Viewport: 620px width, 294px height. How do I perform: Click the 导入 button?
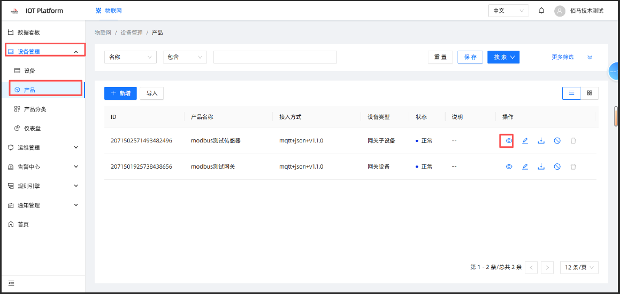pos(152,93)
